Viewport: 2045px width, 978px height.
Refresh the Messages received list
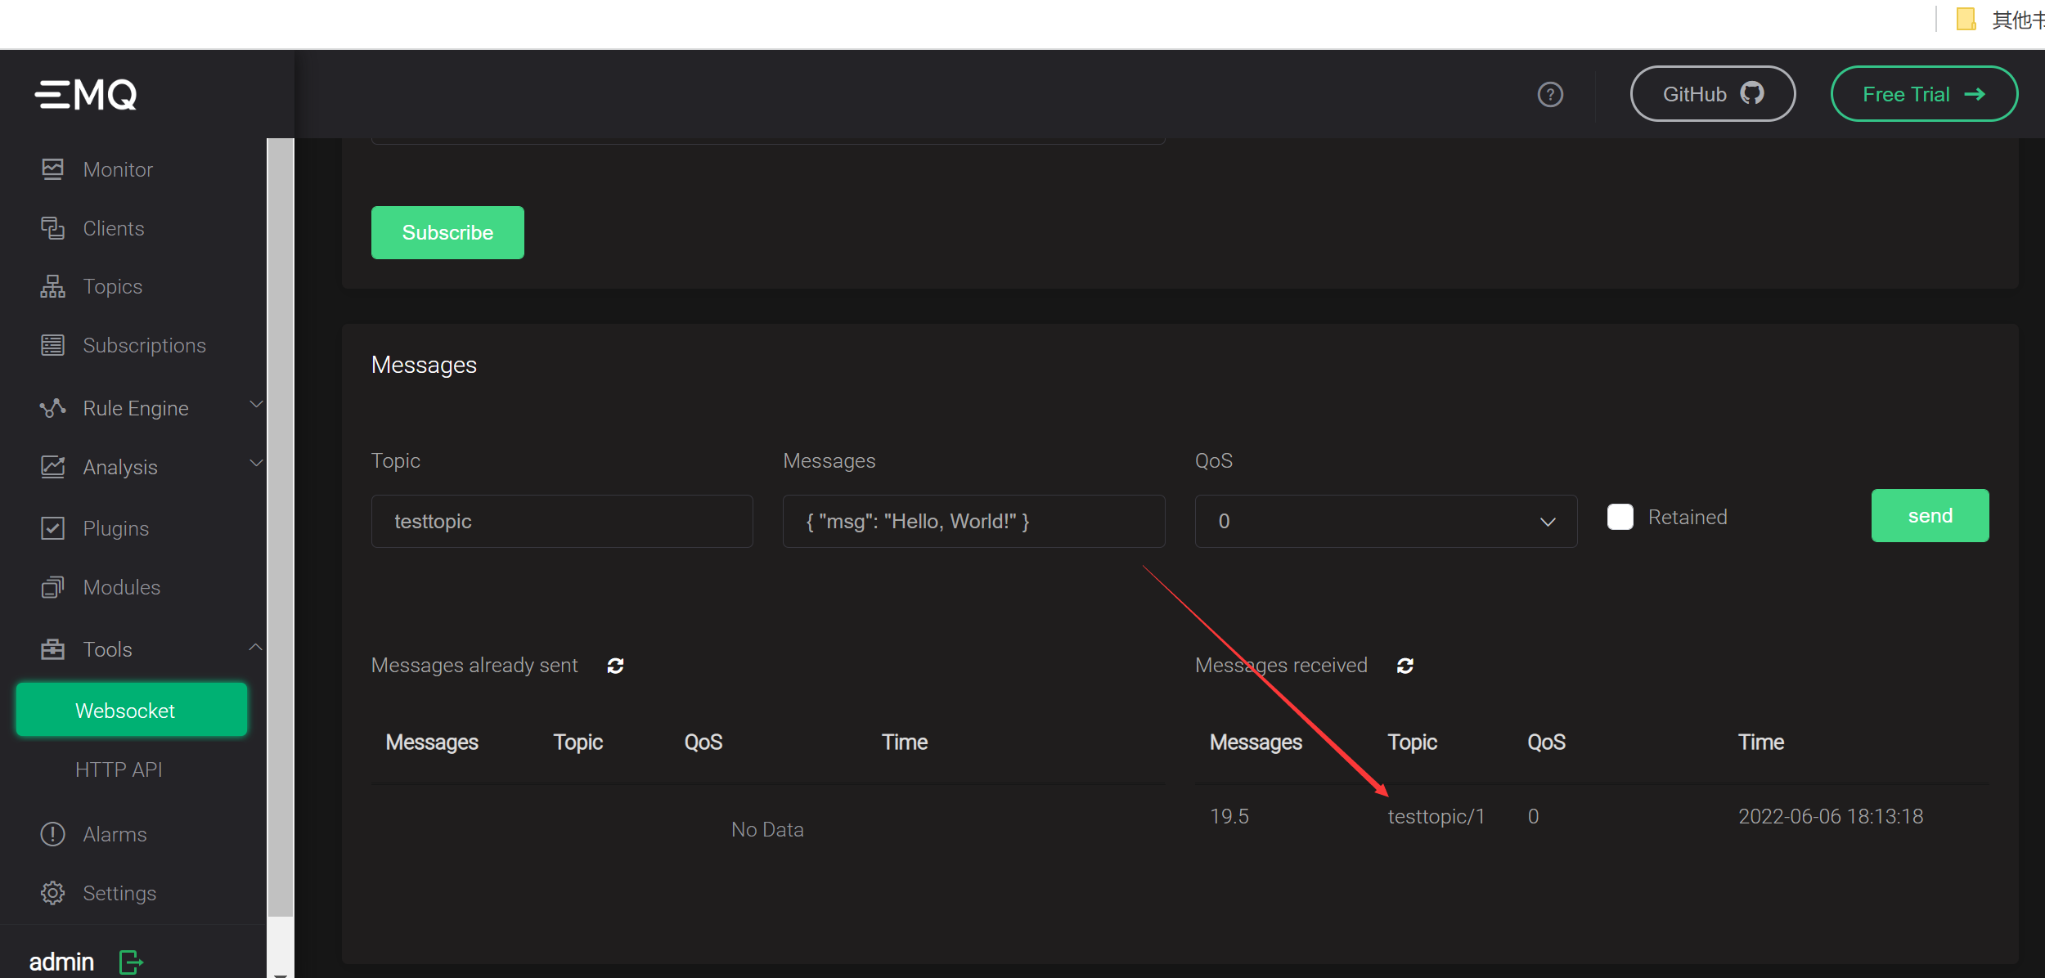[x=1405, y=666]
